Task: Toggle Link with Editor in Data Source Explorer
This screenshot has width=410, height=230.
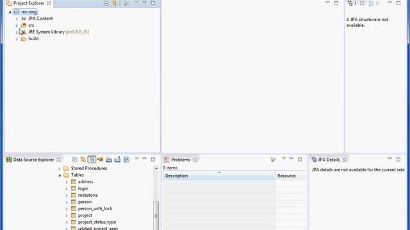Action: 83,159
